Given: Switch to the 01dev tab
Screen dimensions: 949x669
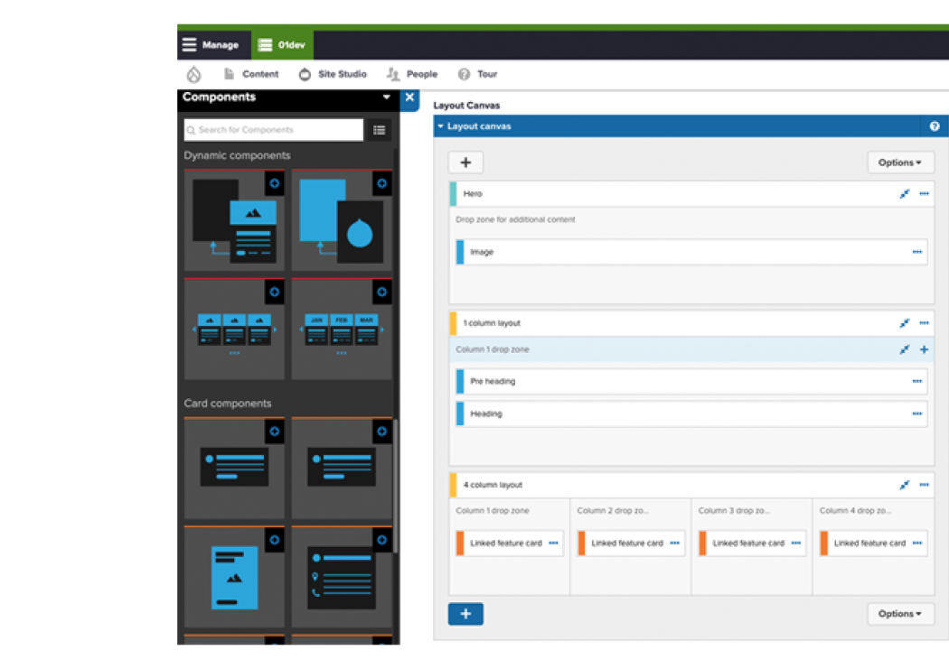Looking at the screenshot, I should [283, 43].
